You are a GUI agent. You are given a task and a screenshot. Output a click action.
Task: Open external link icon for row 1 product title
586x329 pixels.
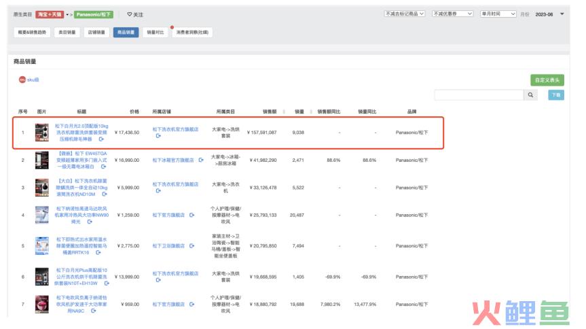tap(101, 139)
